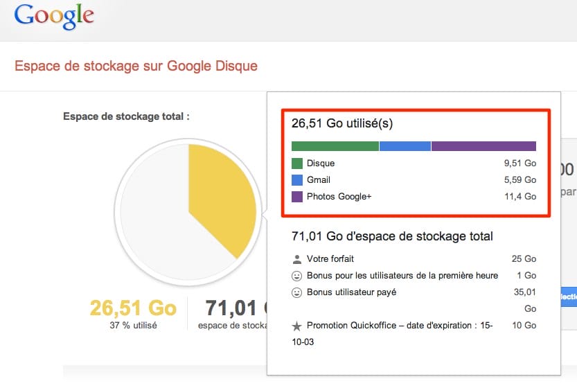Image resolution: width=577 pixels, height=388 pixels.
Task: Click the blue Gmail color swatch
Action: [297, 180]
